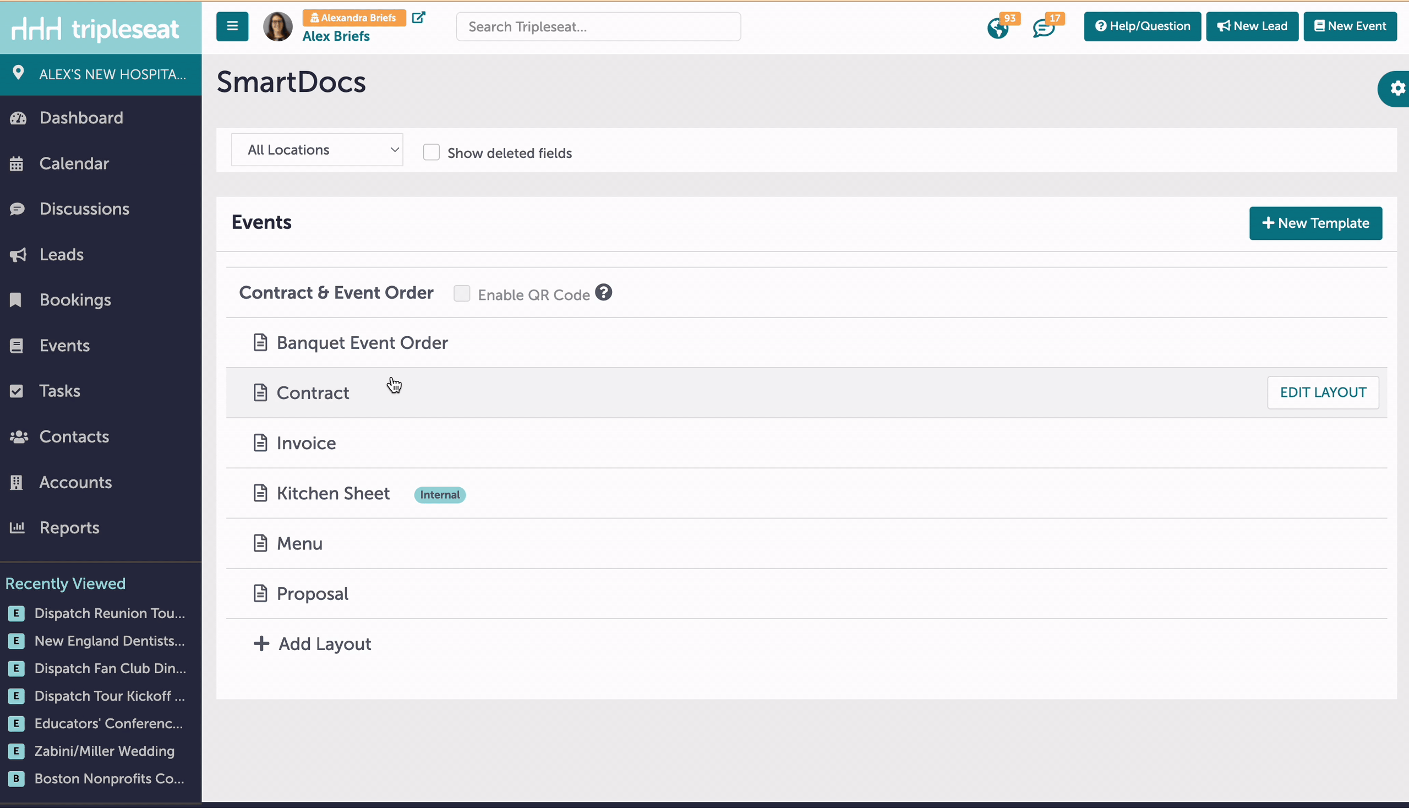Click the external link icon beside Alexandra Briefs
This screenshot has width=1409, height=808.
[x=418, y=18]
